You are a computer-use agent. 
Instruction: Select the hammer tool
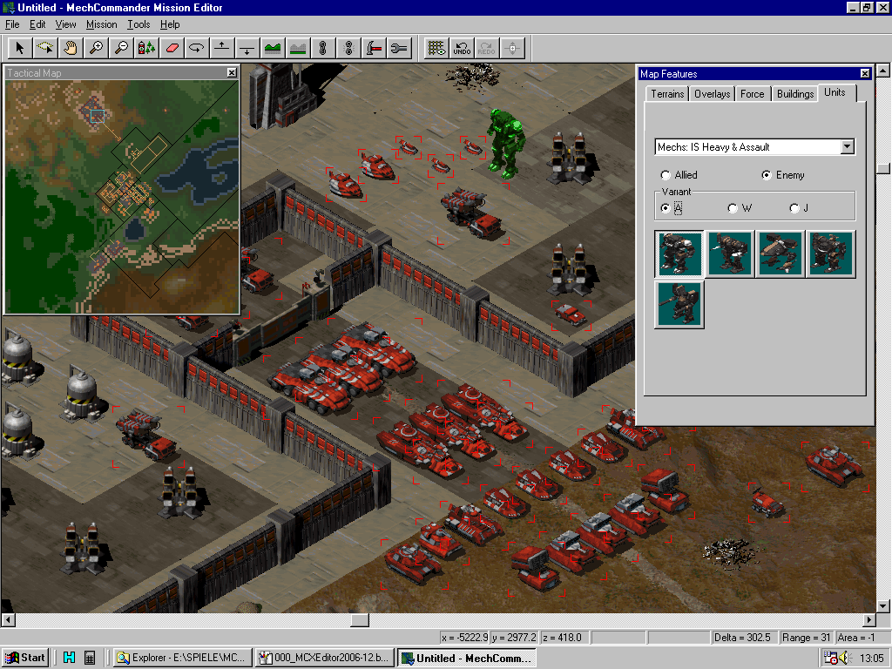pos(373,49)
